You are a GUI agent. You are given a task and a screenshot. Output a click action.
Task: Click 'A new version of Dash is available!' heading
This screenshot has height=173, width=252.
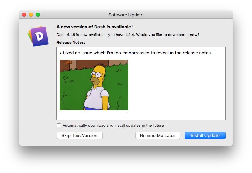click(x=94, y=27)
